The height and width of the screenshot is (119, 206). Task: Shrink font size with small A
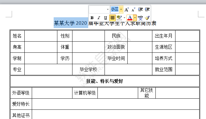[133, 10]
